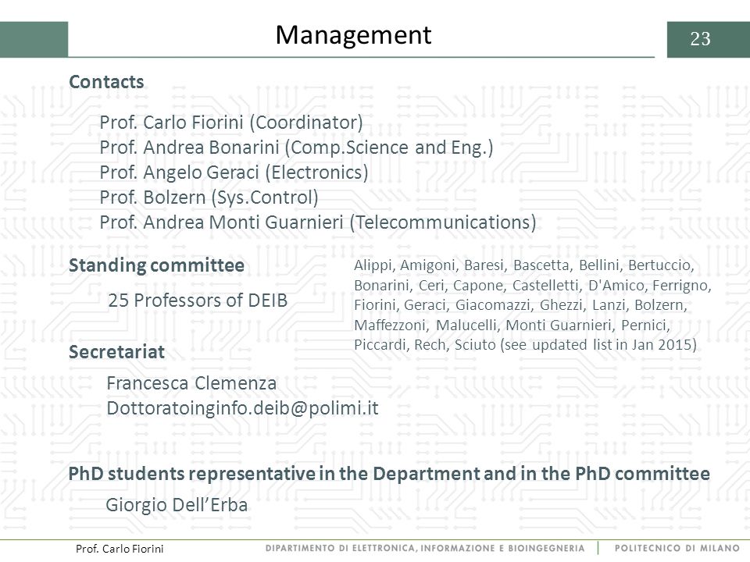
Task: Click footer author Prof. Carlo Fiorini
Action: [120, 549]
